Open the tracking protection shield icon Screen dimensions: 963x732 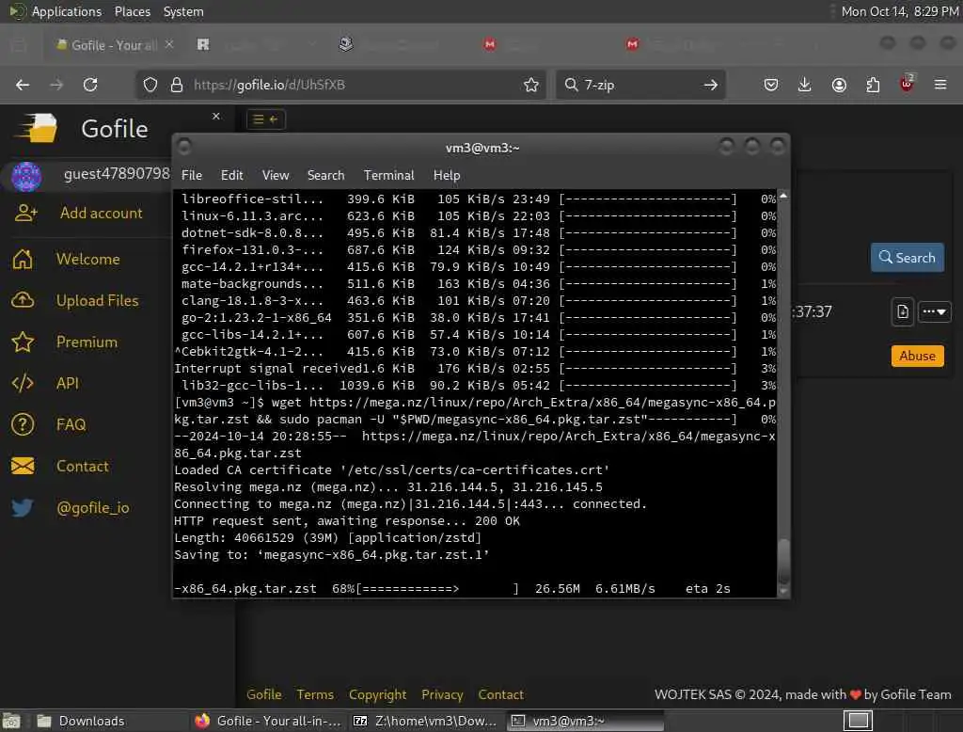click(x=150, y=85)
